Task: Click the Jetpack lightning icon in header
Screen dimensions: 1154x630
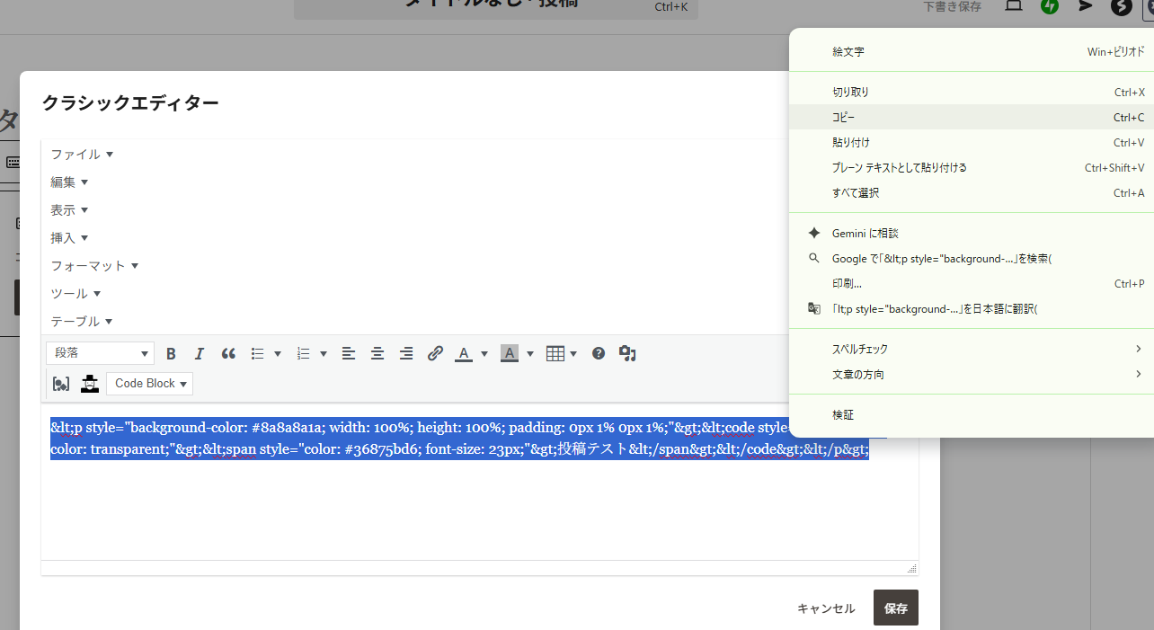Action: (1049, 6)
